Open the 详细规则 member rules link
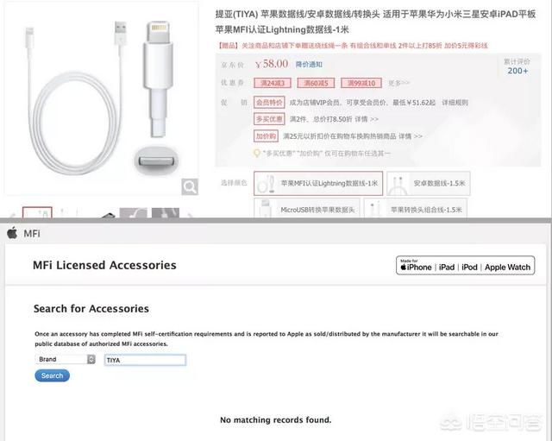Screen dimensions: 552x441 coord(455,103)
